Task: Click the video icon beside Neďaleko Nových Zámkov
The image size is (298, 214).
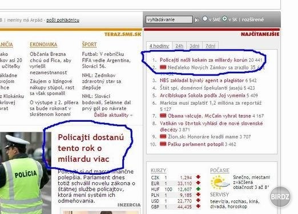Action: tap(163, 67)
